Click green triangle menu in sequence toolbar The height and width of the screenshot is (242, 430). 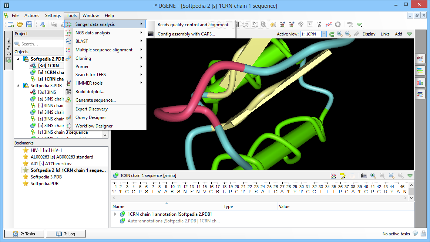pyautogui.click(x=410, y=176)
